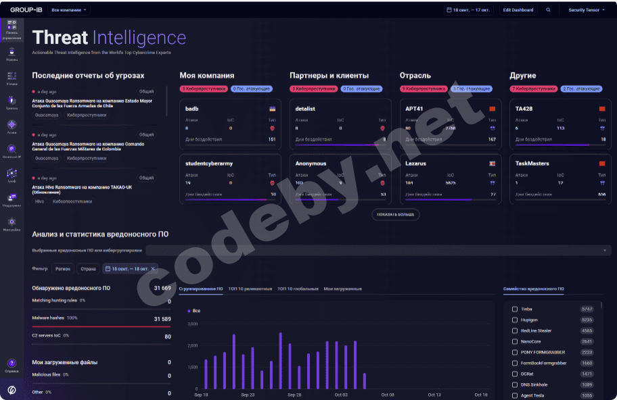Image resolution: width=617 pixels, height=400 pixels.
Task: Check the DNS Sinkhole checkbox
Action: (x=515, y=384)
